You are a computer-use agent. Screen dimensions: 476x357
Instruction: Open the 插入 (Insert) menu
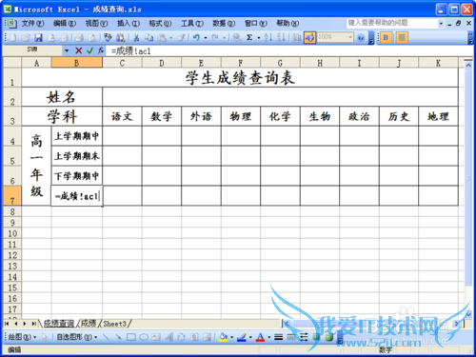tap(129, 24)
